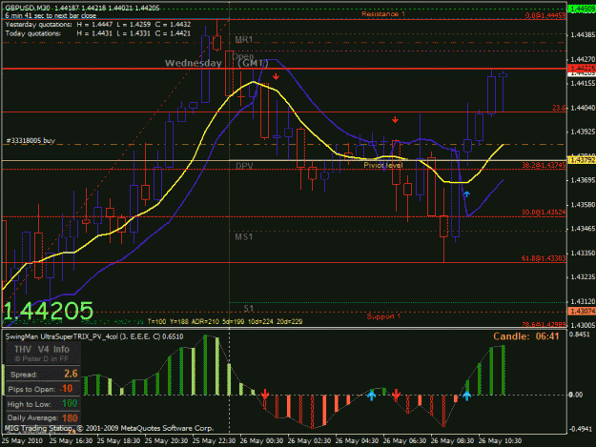Viewport: 596px width, 447px height.
Task: Click the 'Pips to Open: -10' row
Action: point(43,389)
